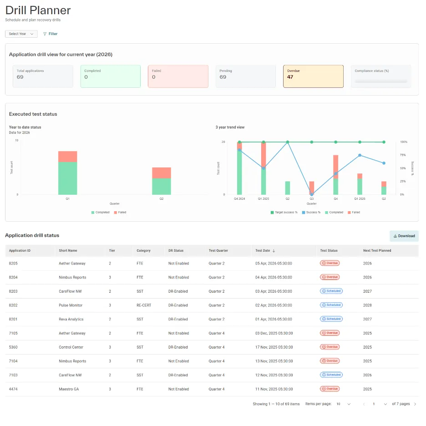
Task: Click the Scheduled badge for application 7103
Action: 331,375
